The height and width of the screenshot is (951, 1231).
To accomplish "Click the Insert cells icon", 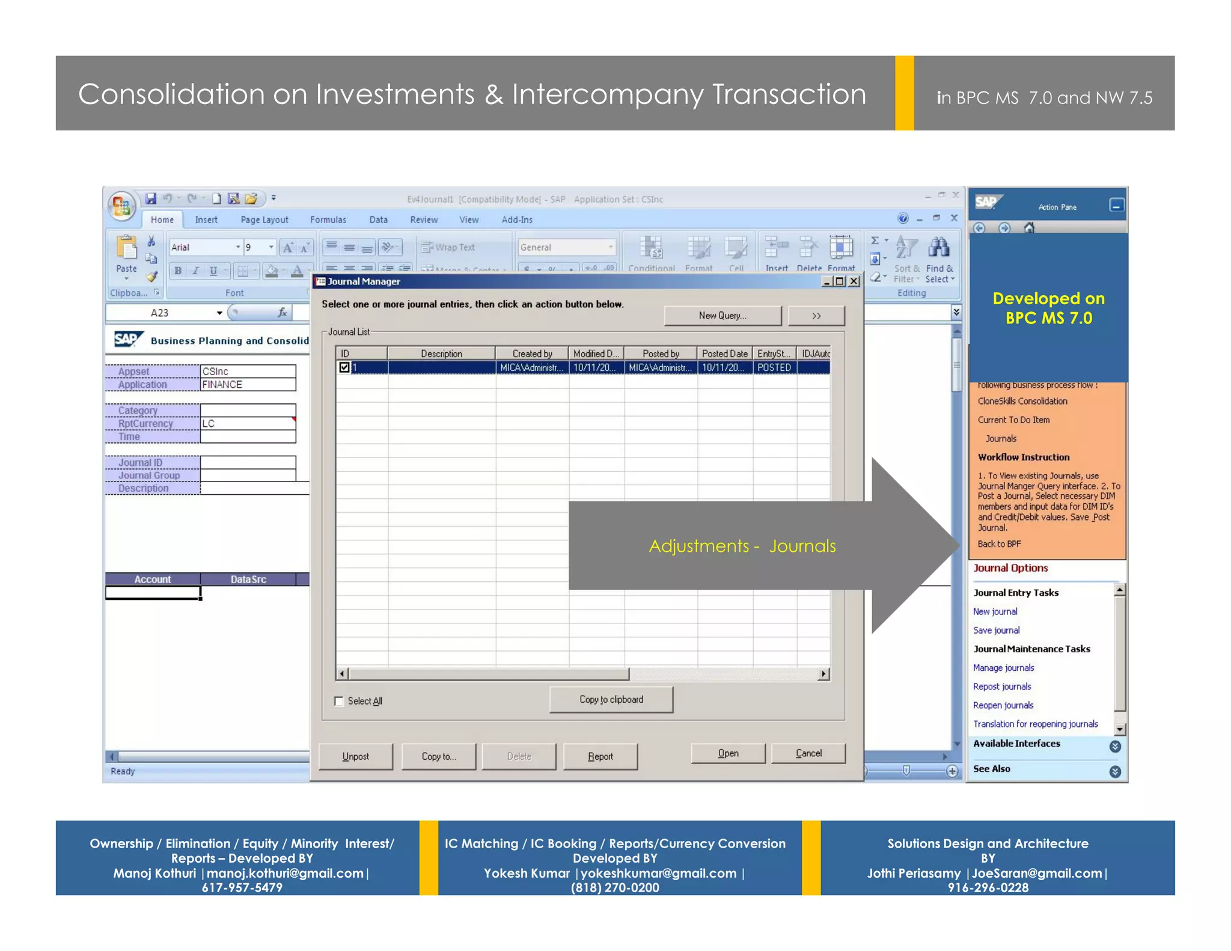I will click(x=776, y=247).
